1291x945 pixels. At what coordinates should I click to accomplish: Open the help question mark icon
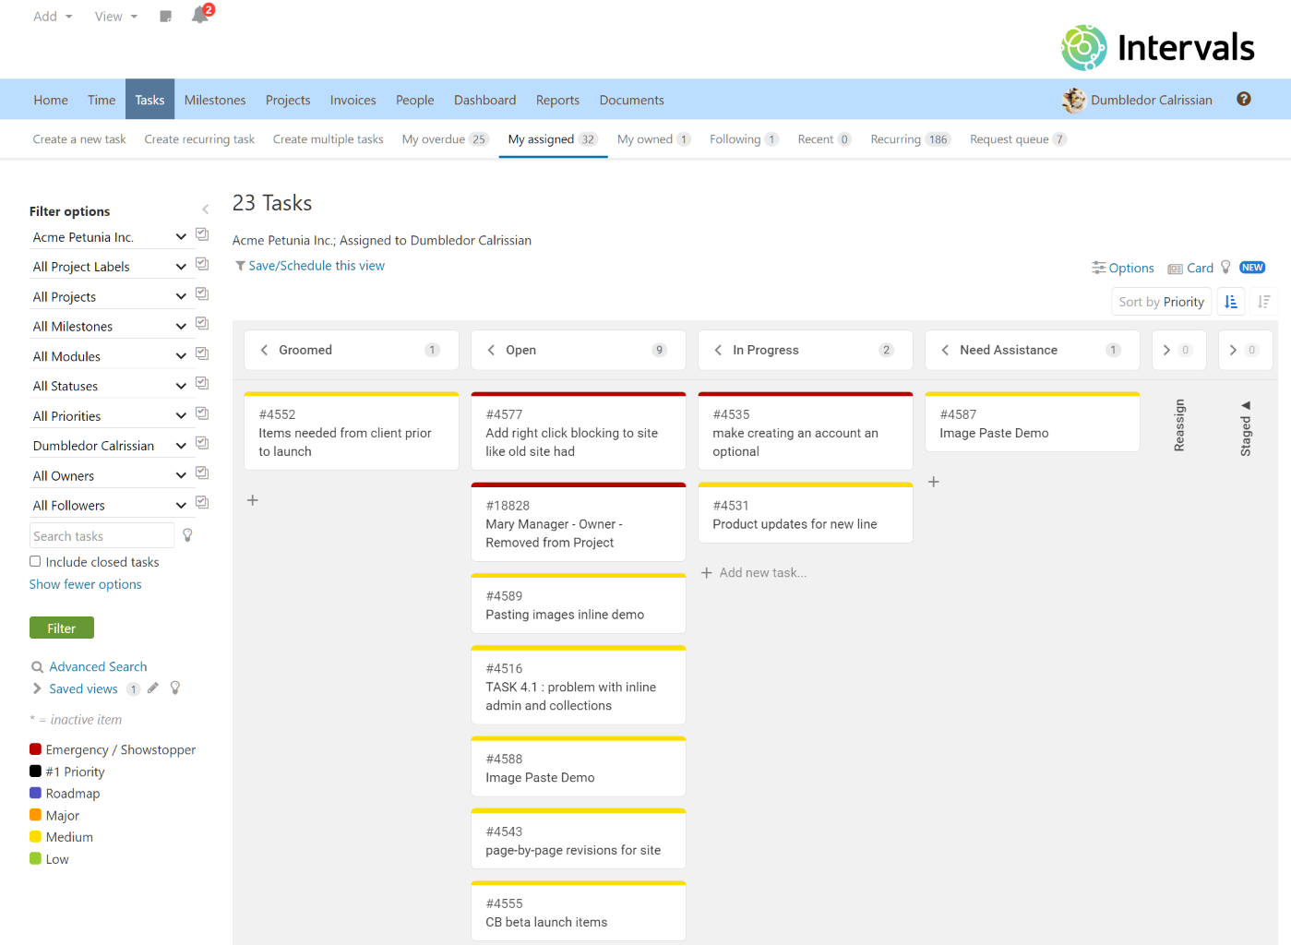point(1243,100)
